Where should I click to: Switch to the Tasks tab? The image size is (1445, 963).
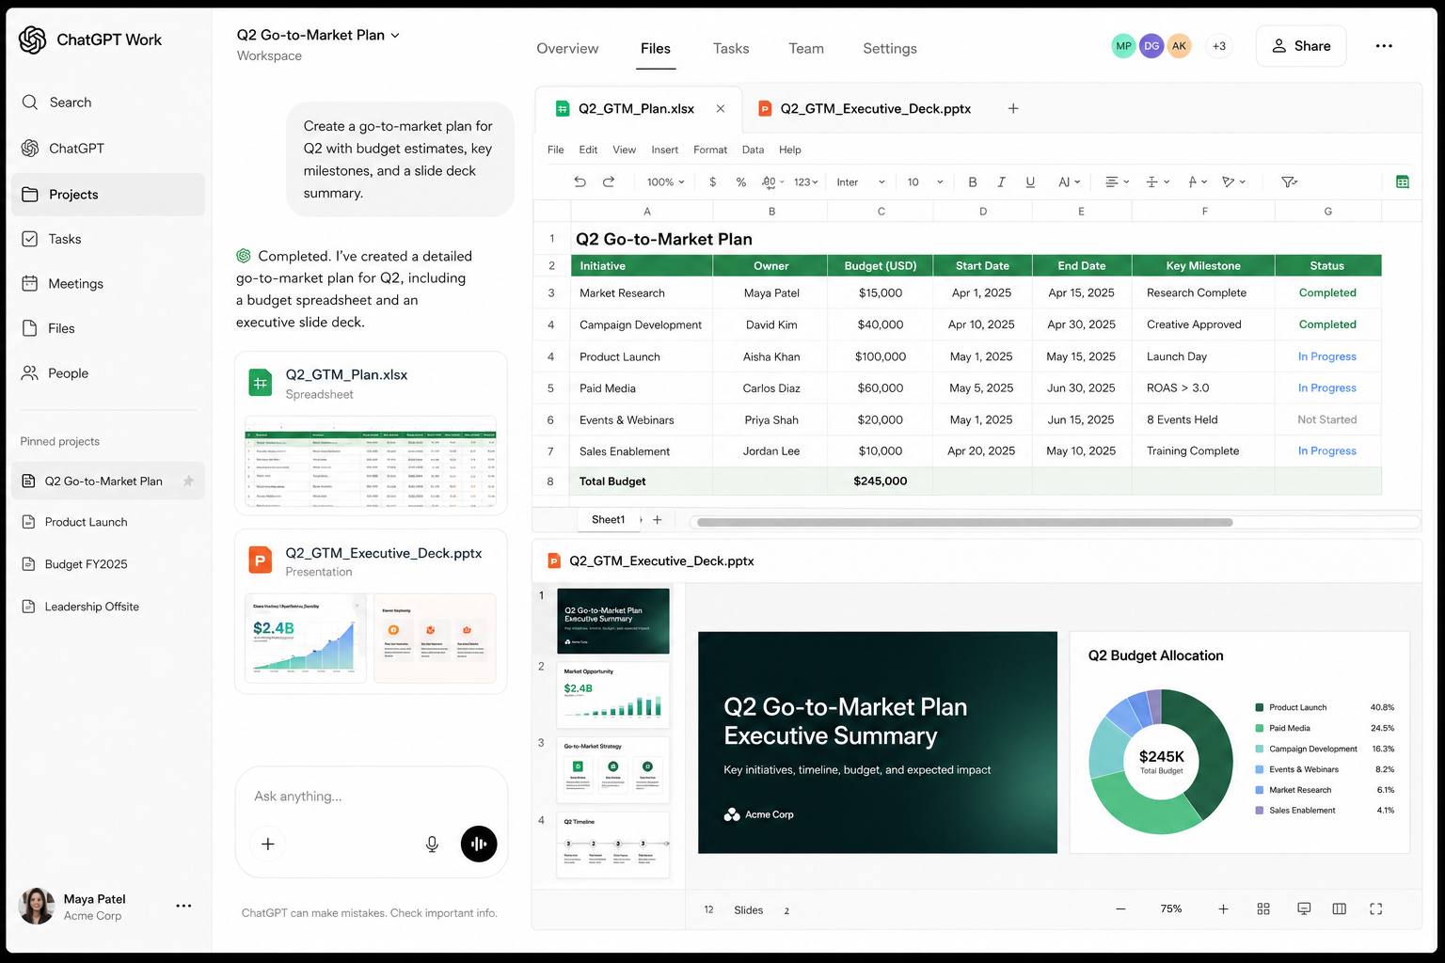click(x=731, y=48)
